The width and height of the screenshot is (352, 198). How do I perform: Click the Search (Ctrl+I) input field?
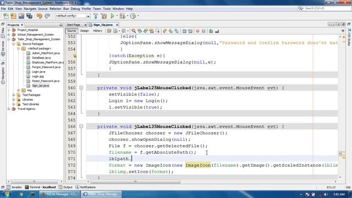(327, 8)
